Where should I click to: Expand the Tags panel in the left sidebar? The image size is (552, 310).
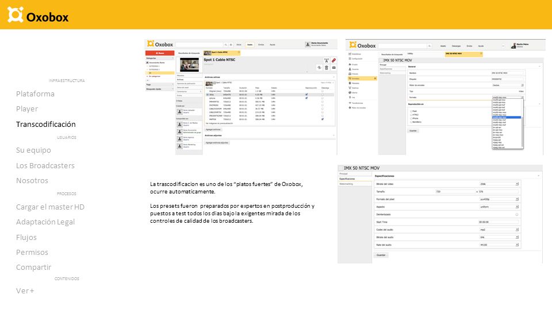pos(160,85)
